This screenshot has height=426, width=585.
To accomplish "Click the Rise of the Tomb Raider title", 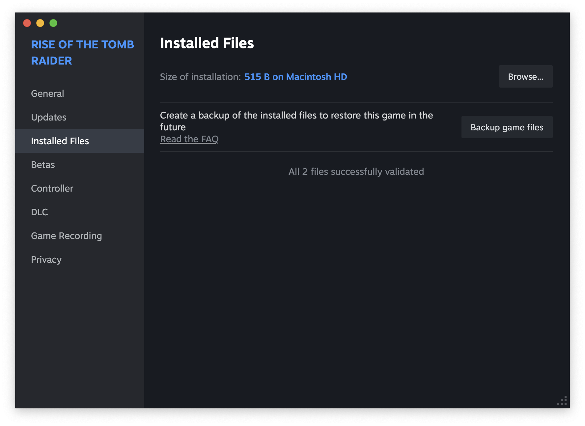I will (x=82, y=52).
